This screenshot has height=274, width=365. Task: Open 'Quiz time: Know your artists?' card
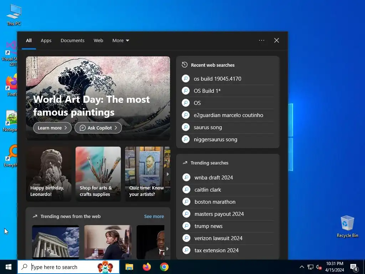pyautogui.click(x=148, y=174)
